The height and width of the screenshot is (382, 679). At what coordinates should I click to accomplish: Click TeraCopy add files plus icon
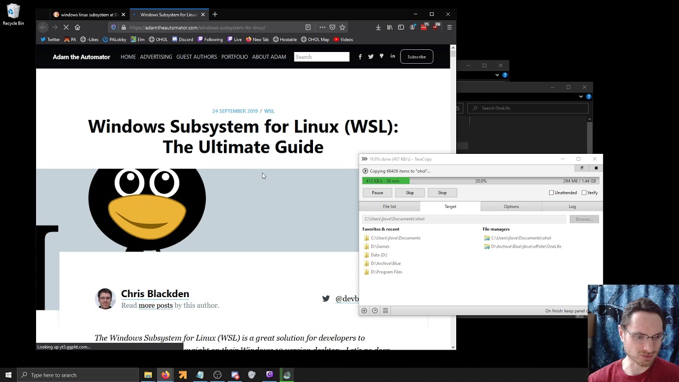click(x=364, y=311)
